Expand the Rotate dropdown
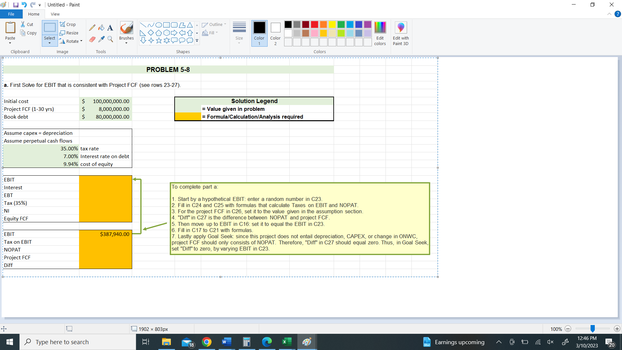 [x=81, y=41]
